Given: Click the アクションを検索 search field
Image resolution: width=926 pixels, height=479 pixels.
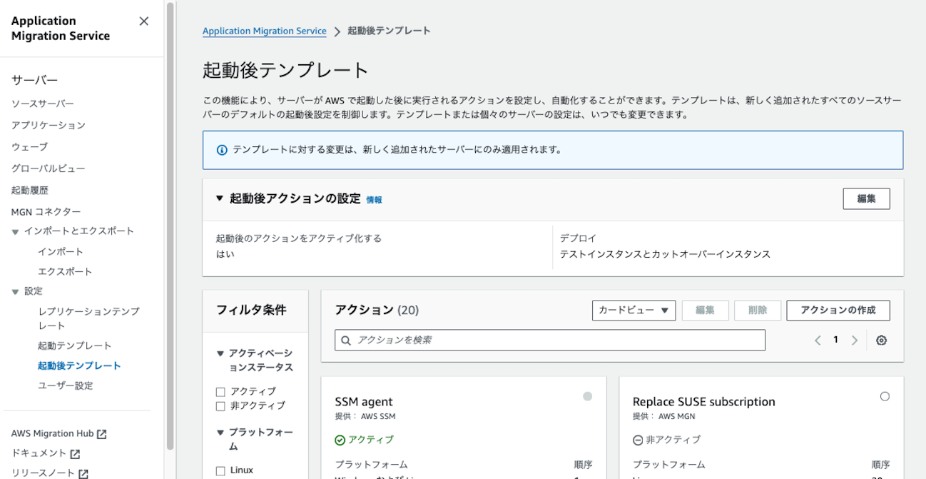Looking at the screenshot, I should pyautogui.click(x=549, y=341).
